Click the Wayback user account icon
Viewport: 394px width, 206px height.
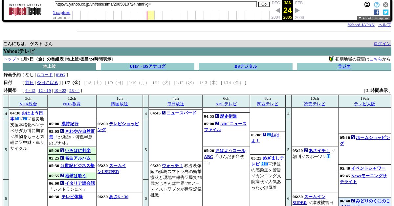367,5
